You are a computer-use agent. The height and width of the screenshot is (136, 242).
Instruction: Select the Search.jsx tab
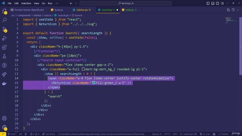coord(108,10)
